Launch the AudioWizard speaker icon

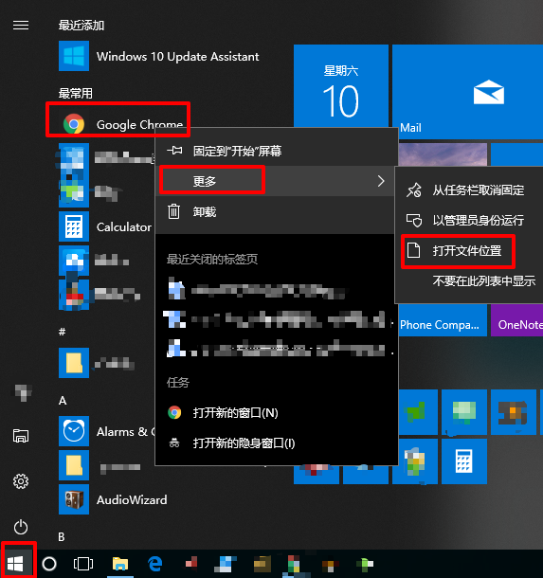[x=74, y=499]
